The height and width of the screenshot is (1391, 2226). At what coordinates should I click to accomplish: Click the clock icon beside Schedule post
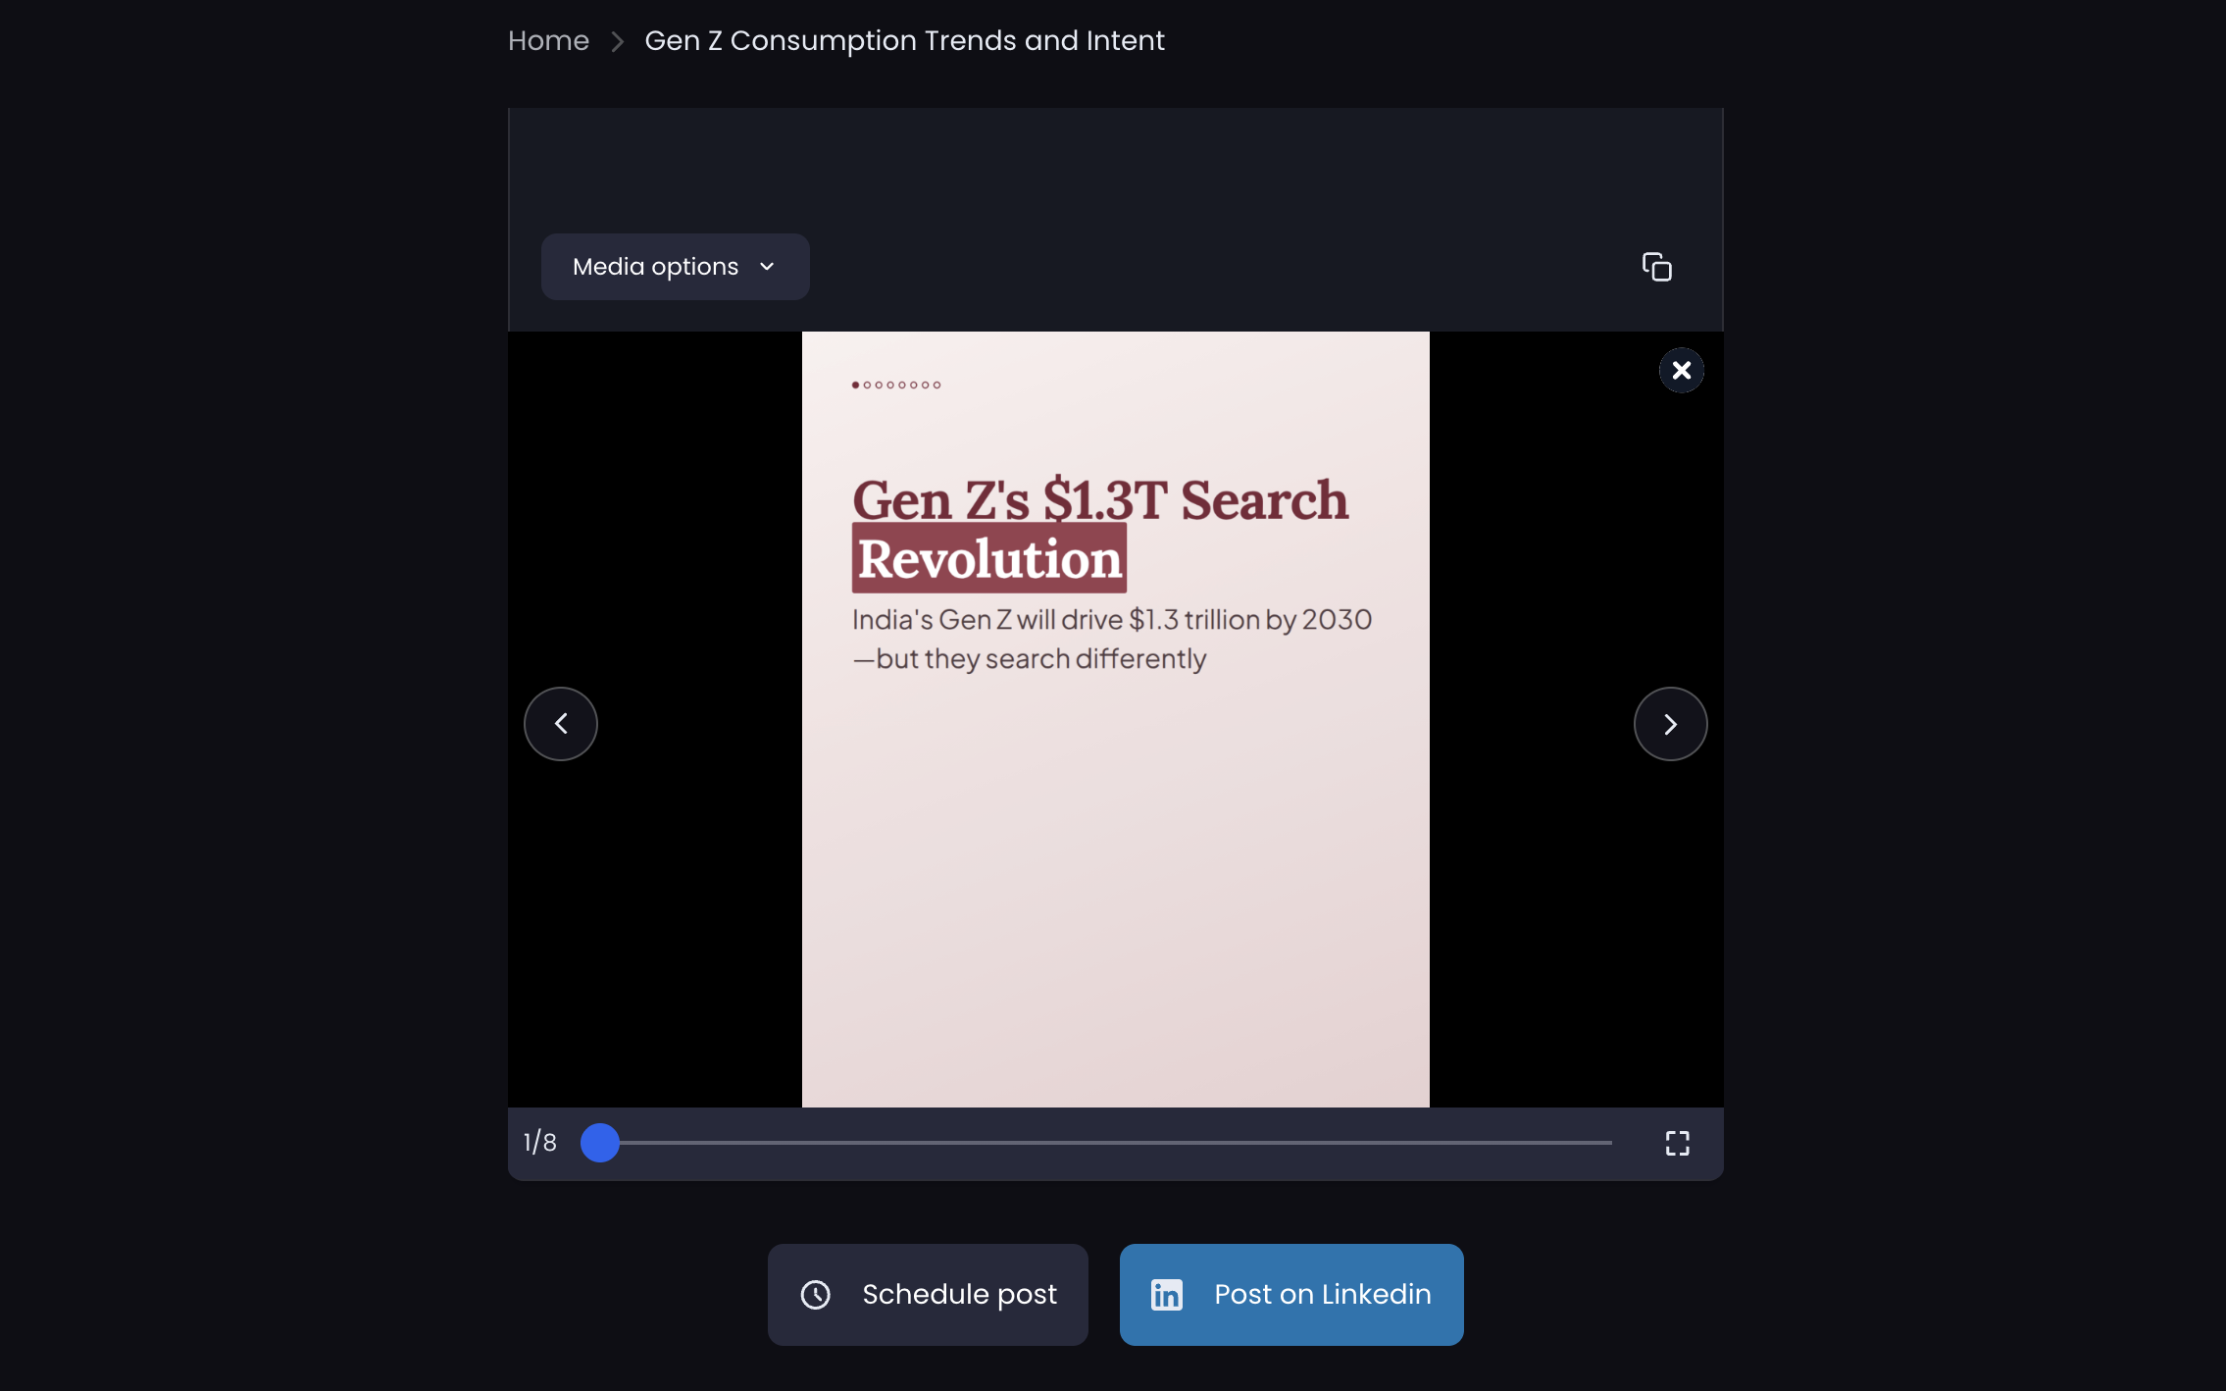(815, 1295)
